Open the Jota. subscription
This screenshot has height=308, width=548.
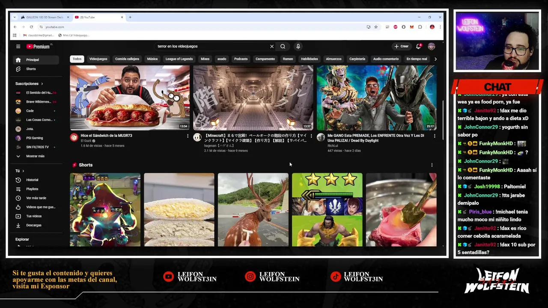point(36,129)
